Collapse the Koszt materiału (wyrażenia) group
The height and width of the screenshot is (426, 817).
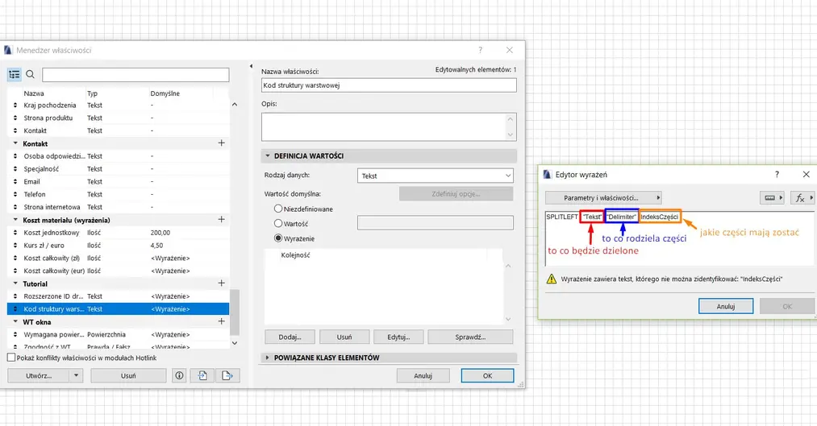click(15, 220)
